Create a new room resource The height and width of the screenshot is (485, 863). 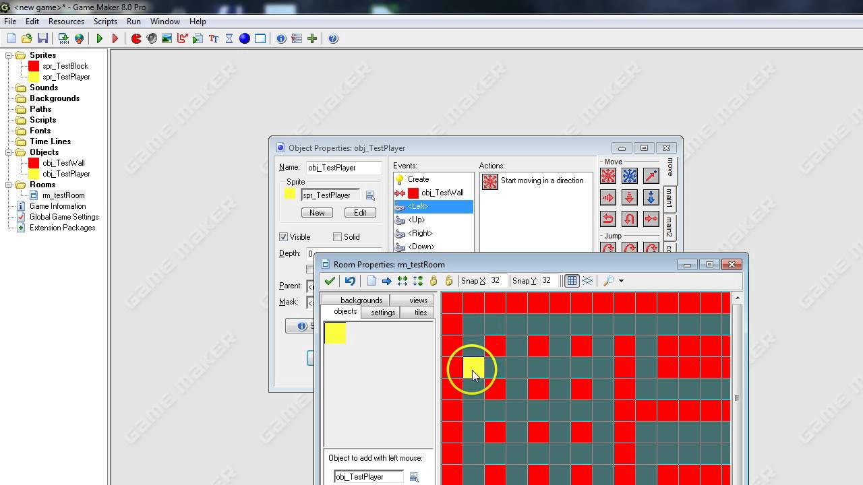260,38
